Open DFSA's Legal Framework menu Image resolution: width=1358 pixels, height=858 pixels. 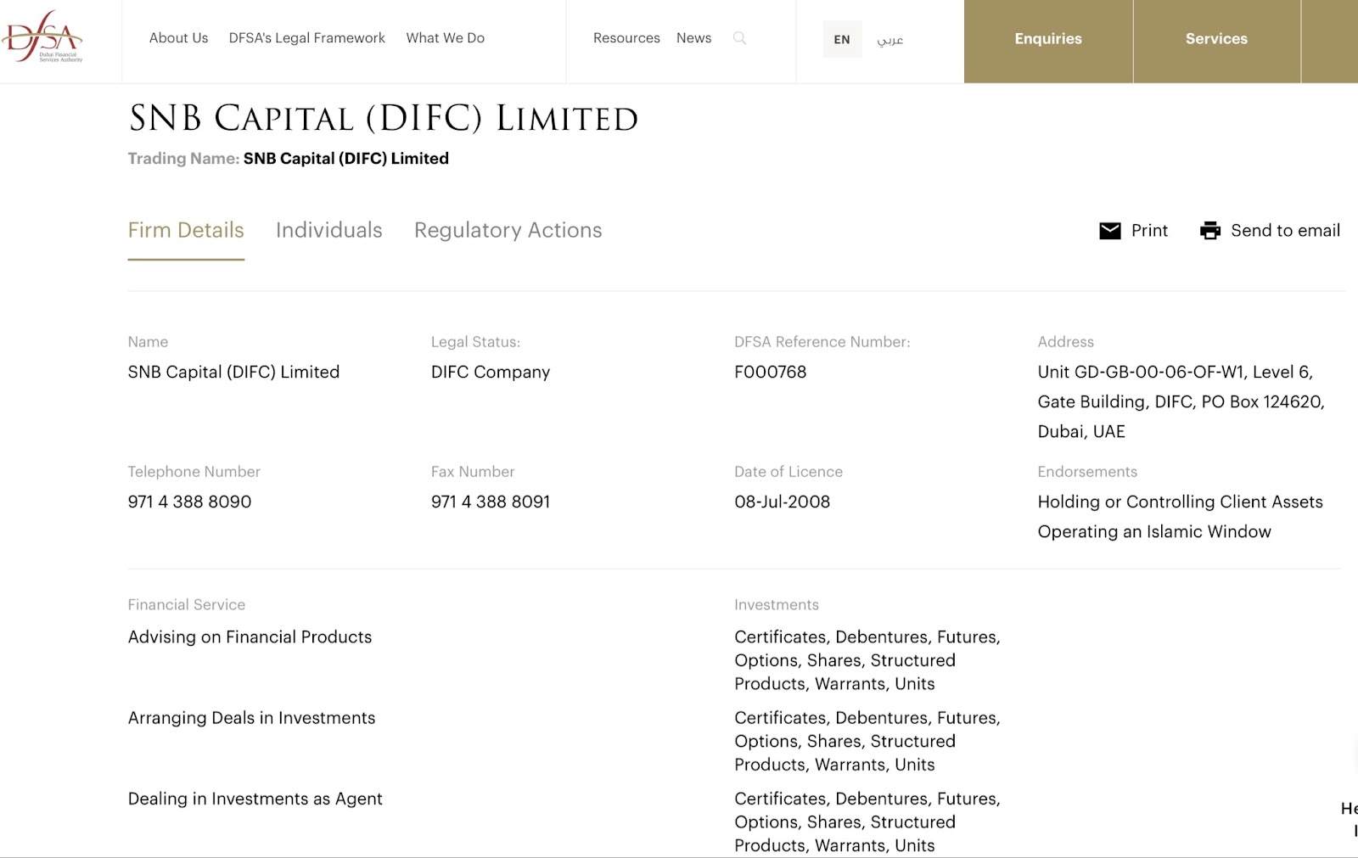click(306, 38)
